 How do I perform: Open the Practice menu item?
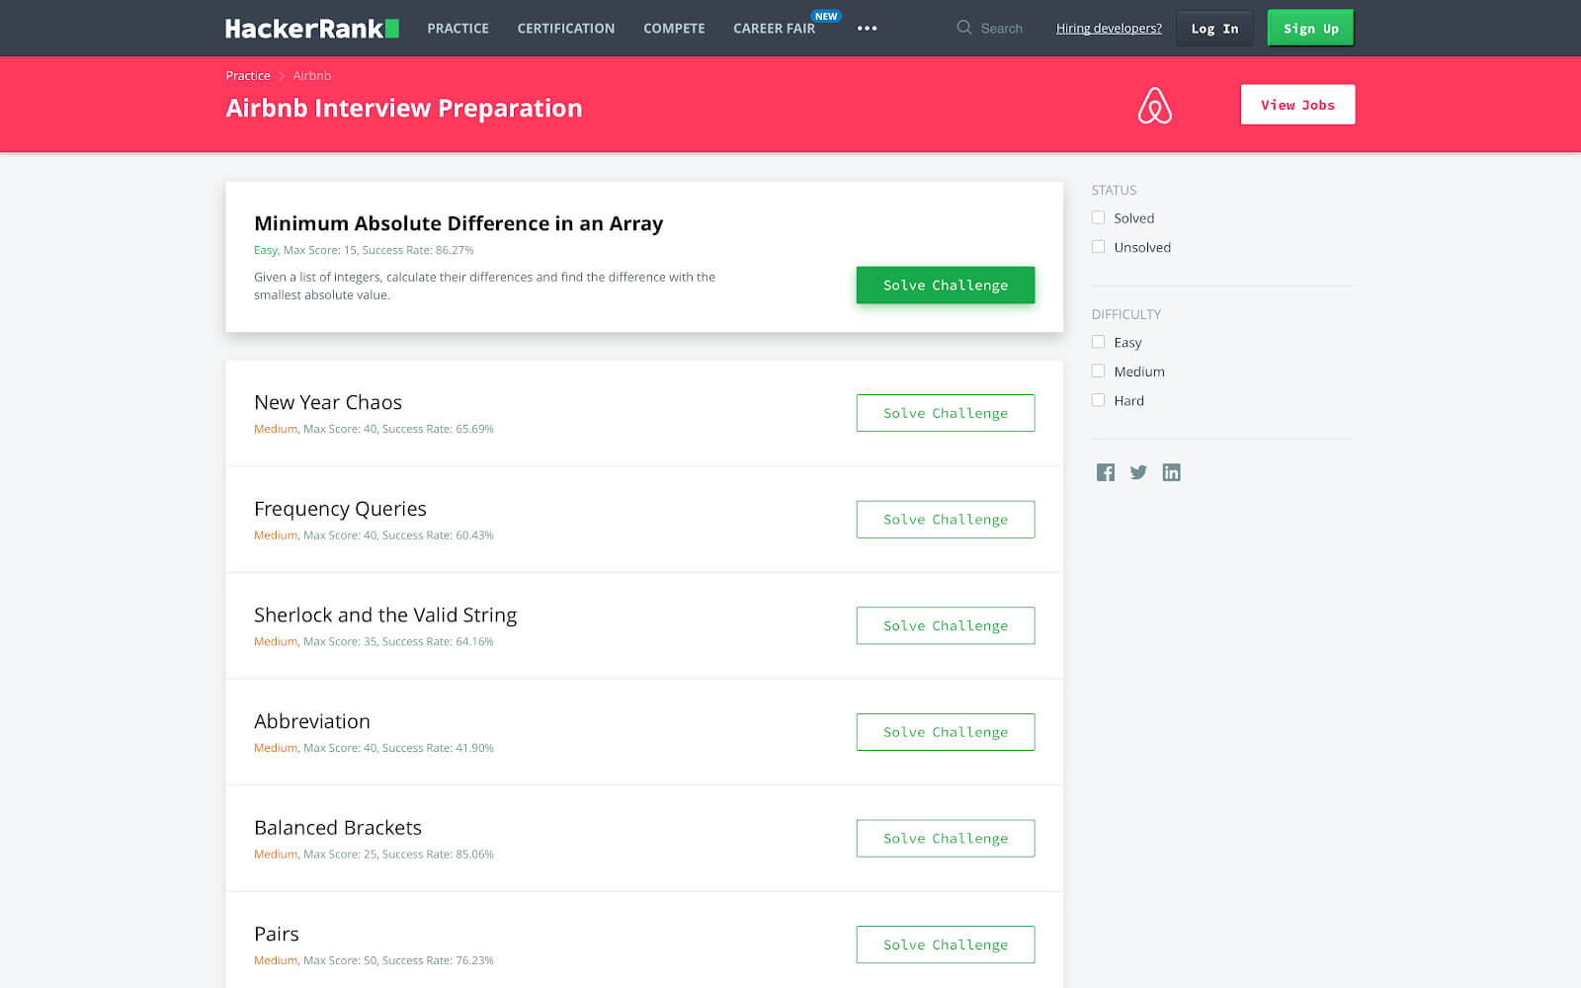click(x=458, y=29)
